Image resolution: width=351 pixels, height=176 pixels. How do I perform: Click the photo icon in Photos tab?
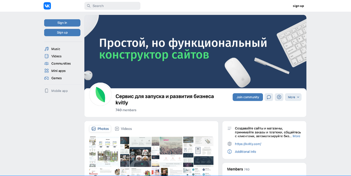pos(94,129)
